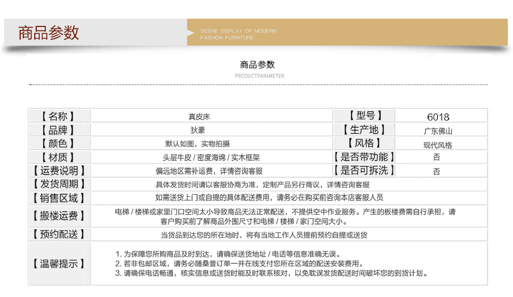Select the 【颜色】 label cell

(x=60, y=144)
